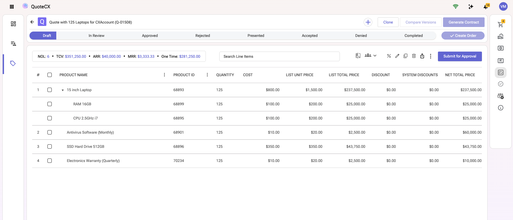Click the back arrow beside the quote title
This screenshot has height=220, width=513.
[32, 22]
